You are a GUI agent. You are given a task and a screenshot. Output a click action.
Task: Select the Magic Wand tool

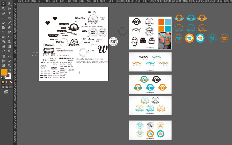4,8
